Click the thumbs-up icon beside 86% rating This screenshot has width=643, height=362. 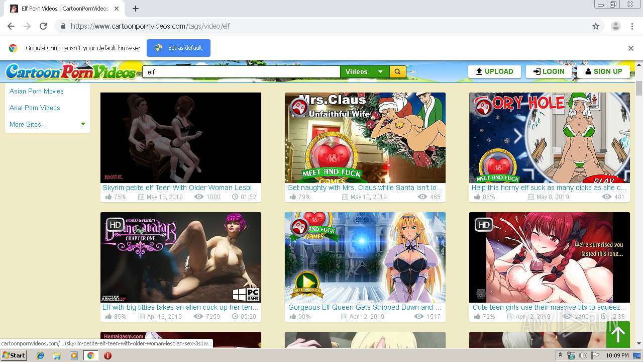pos(477,197)
